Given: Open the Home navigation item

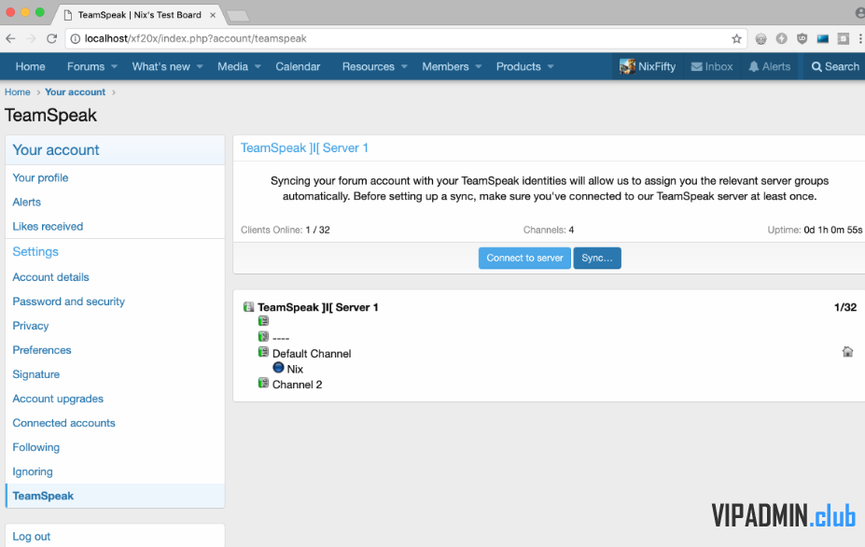Looking at the screenshot, I should (31, 67).
